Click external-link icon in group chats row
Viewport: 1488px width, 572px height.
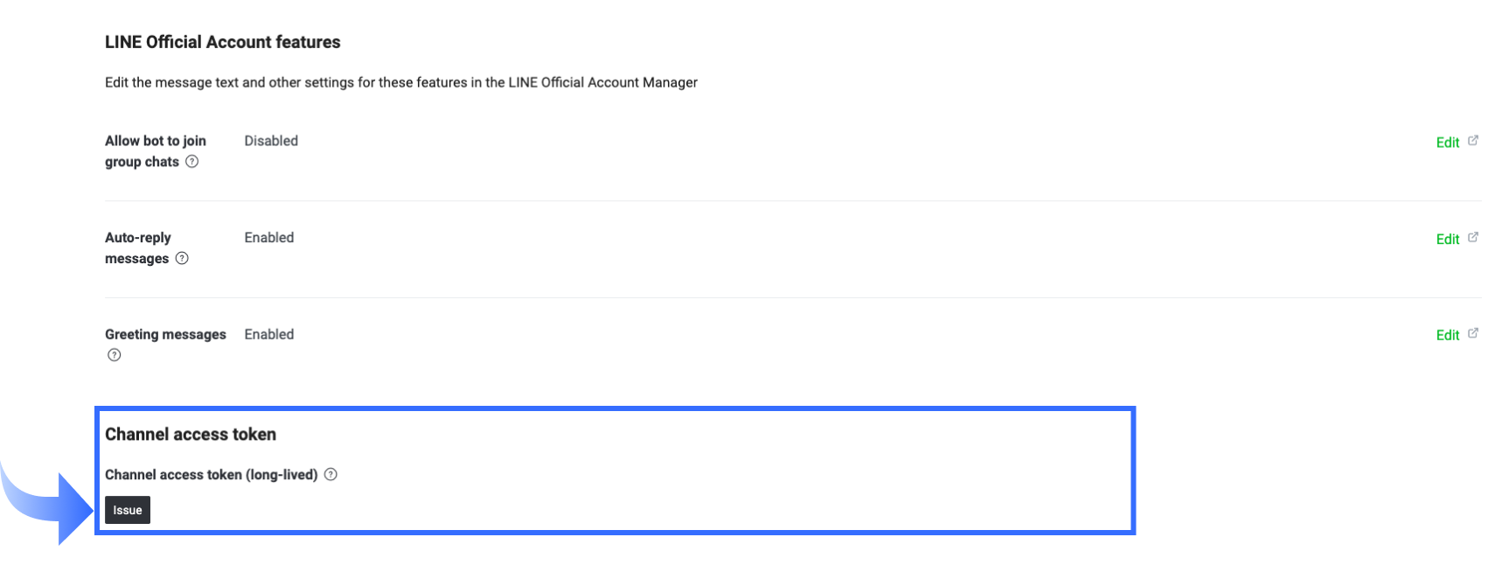(x=1473, y=140)
